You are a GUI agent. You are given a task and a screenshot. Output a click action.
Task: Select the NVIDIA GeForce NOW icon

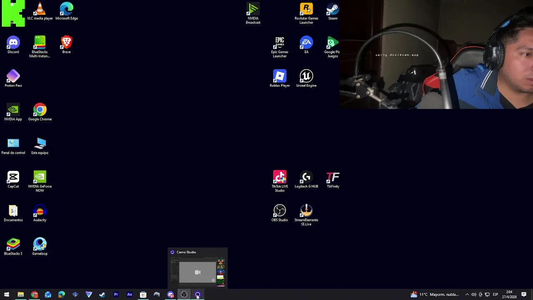(40, 181)
